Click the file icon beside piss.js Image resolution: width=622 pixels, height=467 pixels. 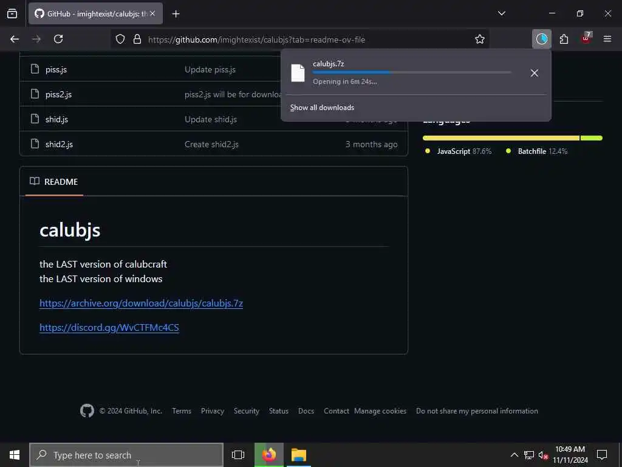point(35,69)
